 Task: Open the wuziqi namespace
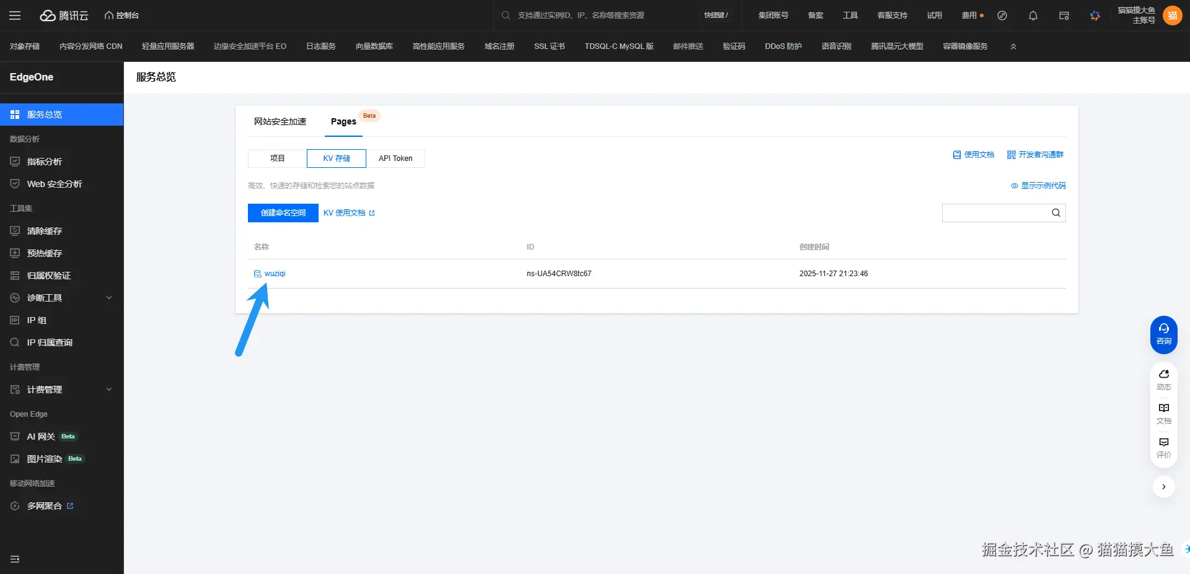(275, 274)
